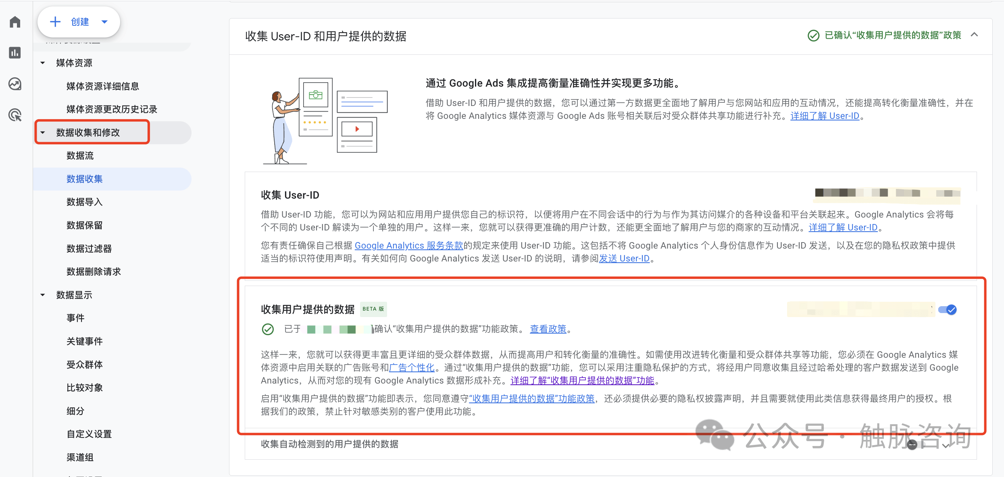This screenshot has height=477, width=1004.
Task: Click 详细了解 User-ID link in 收集 User-ID section
Action: [843, 228]
